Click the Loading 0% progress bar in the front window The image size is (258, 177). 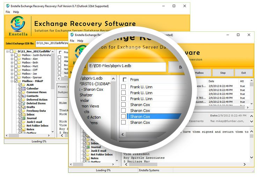[103, 170]
